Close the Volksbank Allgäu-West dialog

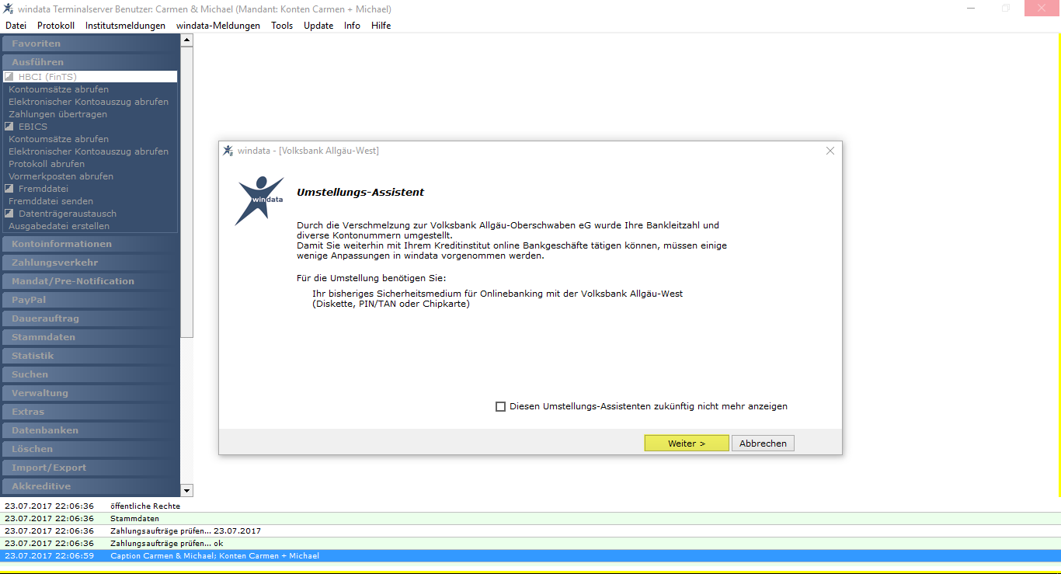point(830,151)
